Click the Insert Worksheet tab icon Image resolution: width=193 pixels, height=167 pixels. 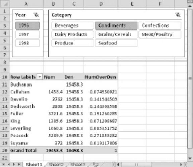point(95,164)
